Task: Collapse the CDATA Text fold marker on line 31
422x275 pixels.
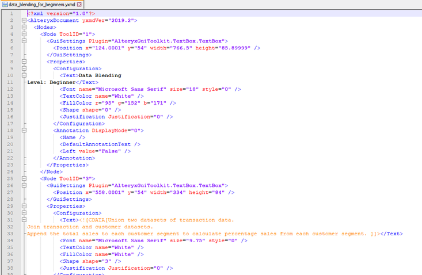Action: pos(24,220)
